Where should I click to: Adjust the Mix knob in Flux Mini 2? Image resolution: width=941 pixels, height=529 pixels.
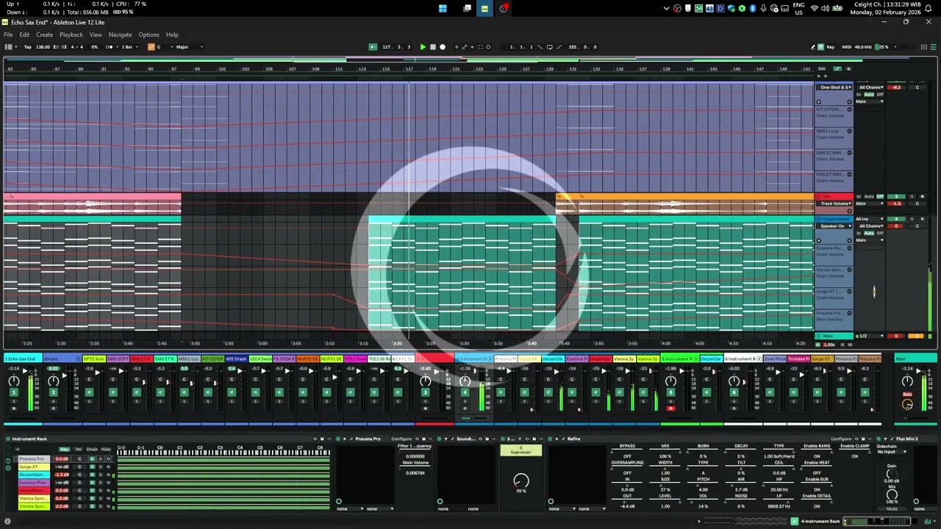[x=892, y=494]
